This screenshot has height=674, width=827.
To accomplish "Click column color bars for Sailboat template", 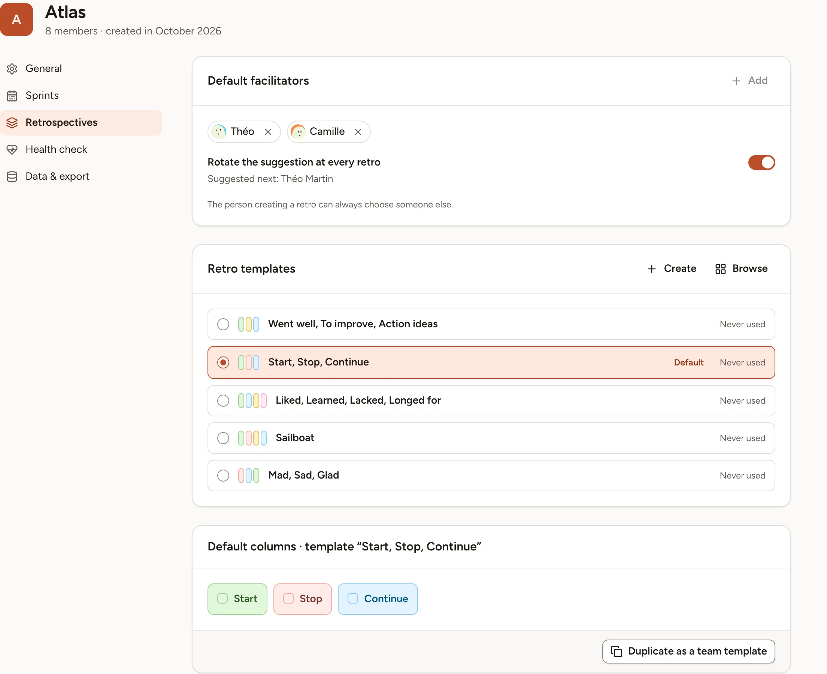I will 252,438.
